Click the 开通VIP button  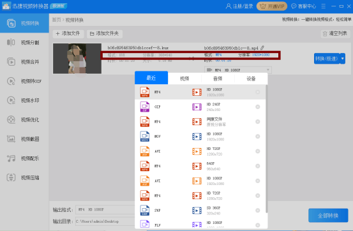(x=272, y=6)
